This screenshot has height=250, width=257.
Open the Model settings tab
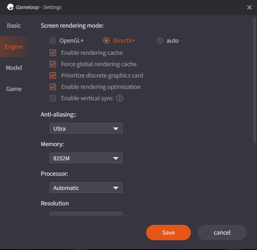pos(14,68)
